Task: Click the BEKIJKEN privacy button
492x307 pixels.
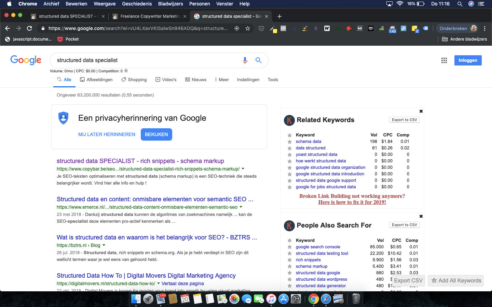Action: (156, 134)
